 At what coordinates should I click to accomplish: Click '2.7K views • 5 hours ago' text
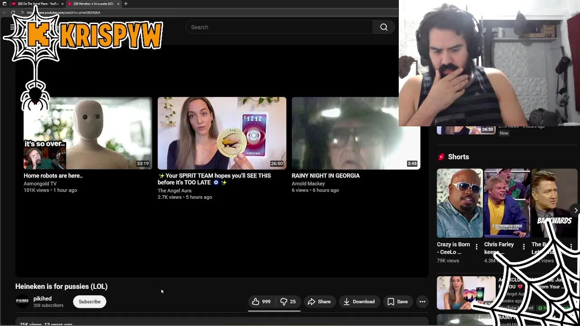coord(185,197)
